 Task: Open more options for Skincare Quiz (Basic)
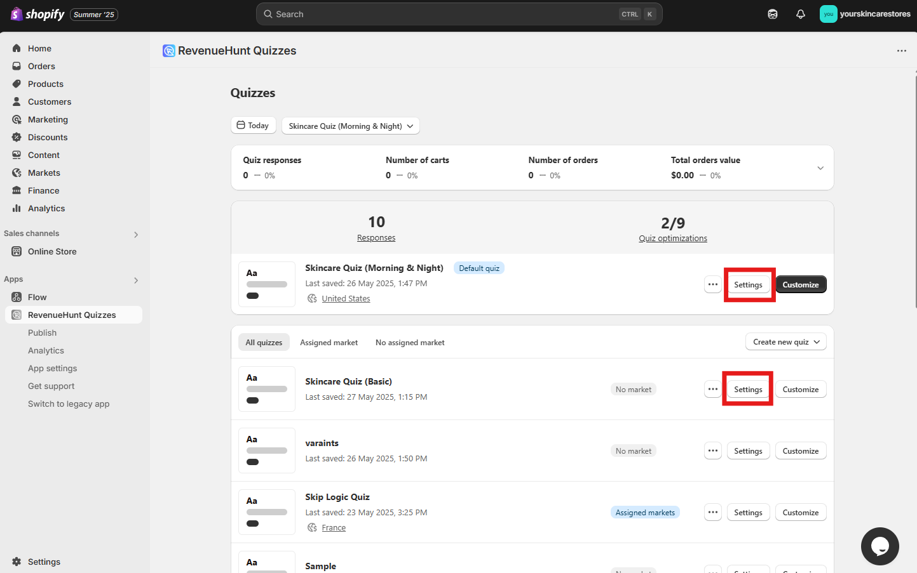pyautogui.click(x=713, y=389)
